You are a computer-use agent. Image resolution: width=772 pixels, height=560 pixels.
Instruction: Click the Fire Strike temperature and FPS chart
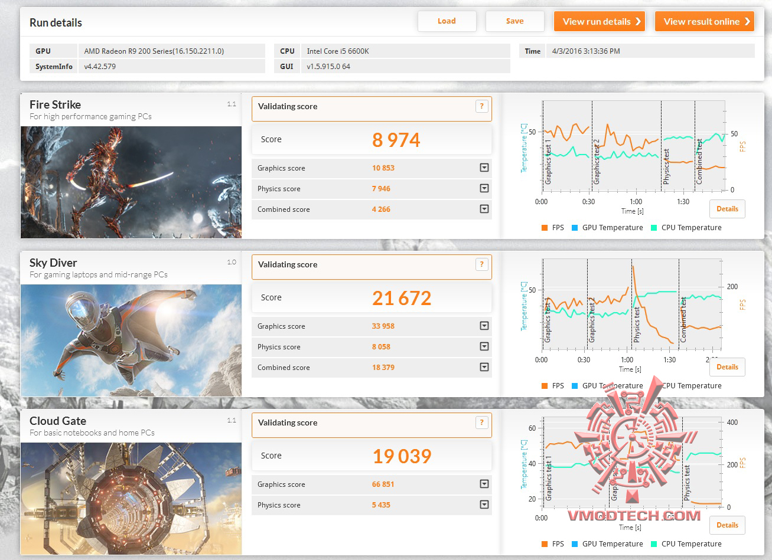[634, 147]
